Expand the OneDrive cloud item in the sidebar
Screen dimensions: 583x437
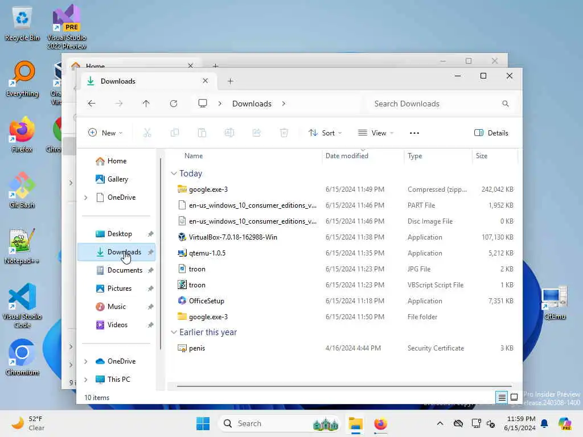pos(86,361)
